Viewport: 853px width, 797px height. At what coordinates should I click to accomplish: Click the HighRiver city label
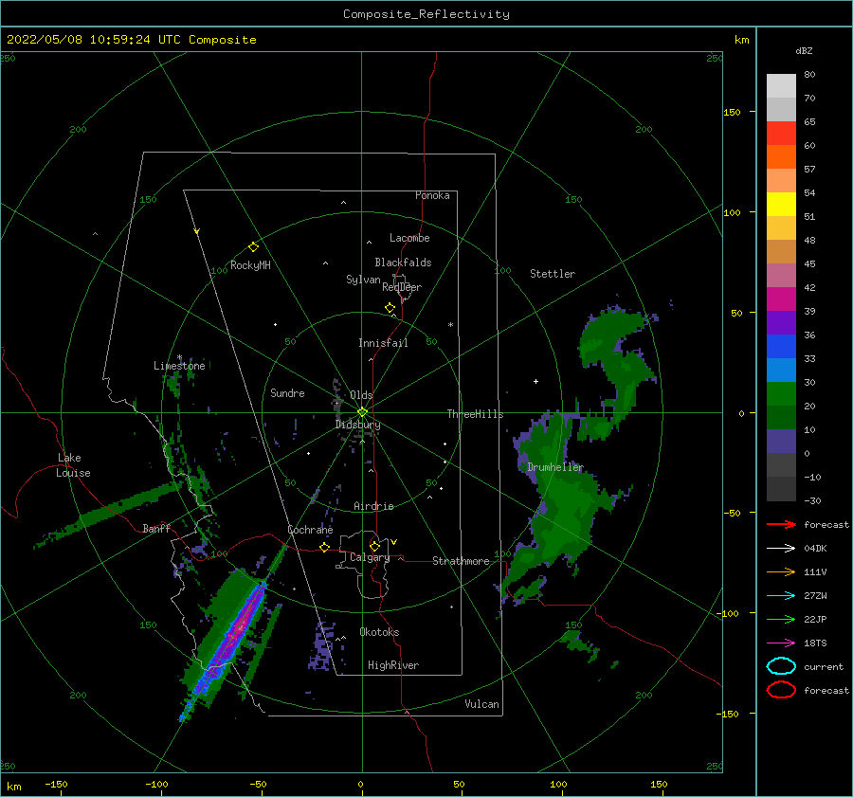393,665
